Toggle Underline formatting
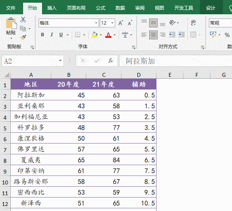Viewport: 232px width, 211px height. 61,35
